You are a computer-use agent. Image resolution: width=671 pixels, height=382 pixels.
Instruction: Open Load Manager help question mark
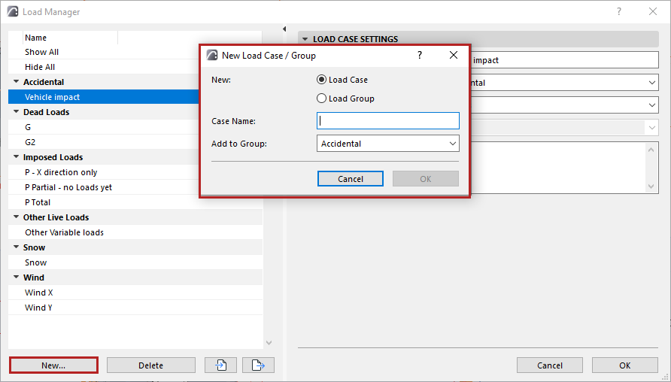pyautogui.click(x=619, y=11)
